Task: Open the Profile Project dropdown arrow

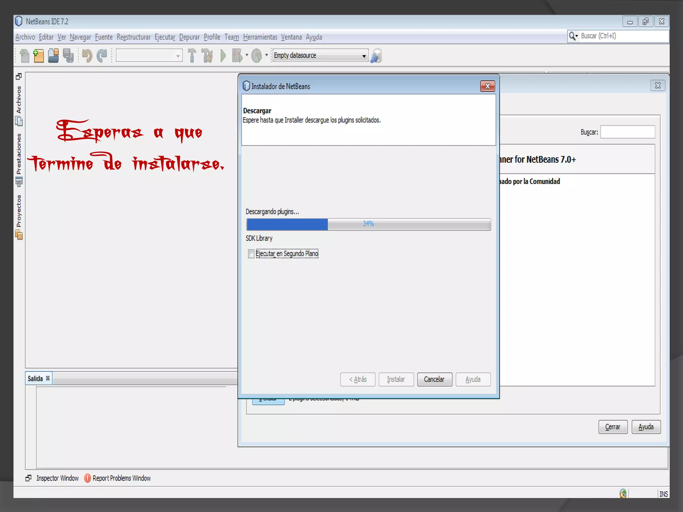Action: point(266,55)
